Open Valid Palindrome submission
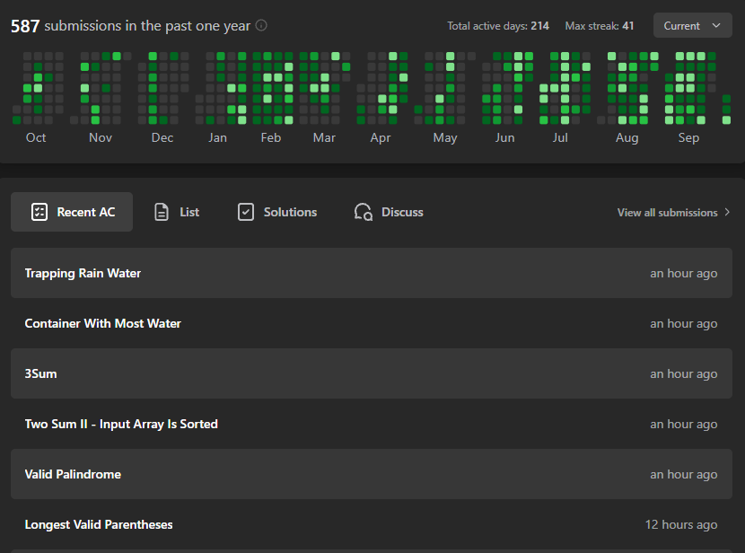 372,474
